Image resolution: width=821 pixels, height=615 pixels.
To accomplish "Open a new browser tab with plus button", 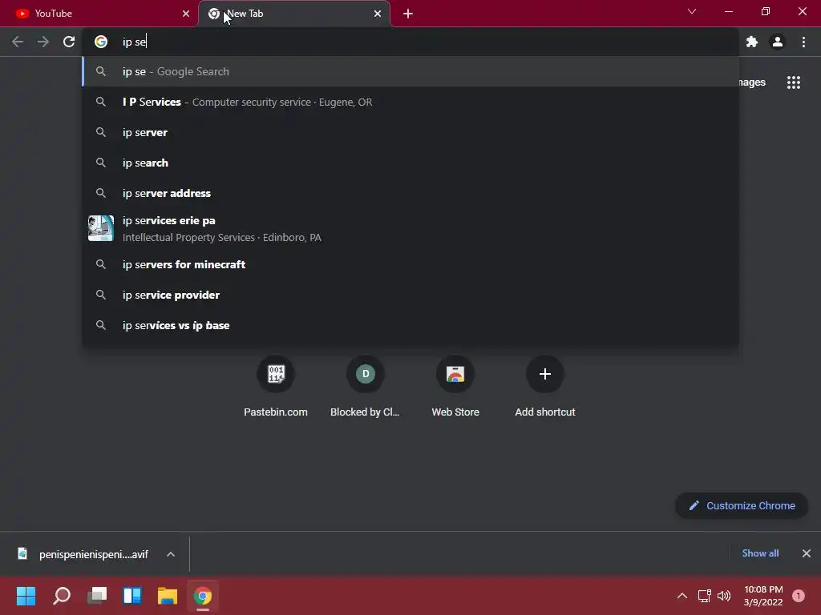I will pos(408,14).
